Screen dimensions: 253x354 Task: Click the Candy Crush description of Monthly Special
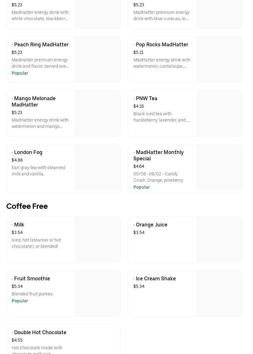point(158,177)
